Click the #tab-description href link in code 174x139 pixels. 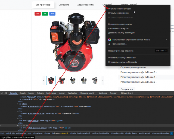tap(35, 106)
